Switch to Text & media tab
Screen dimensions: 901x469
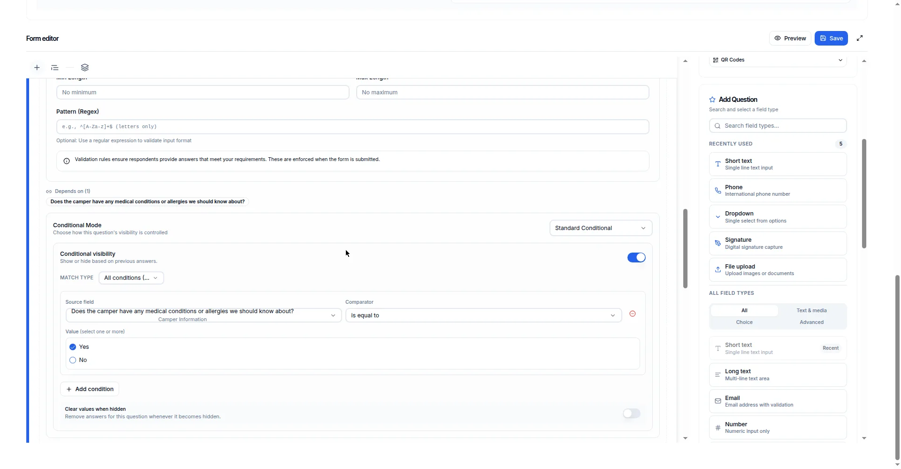811,311
